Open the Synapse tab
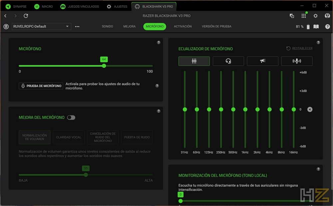 pyautogui.click(x=16, y=7)
